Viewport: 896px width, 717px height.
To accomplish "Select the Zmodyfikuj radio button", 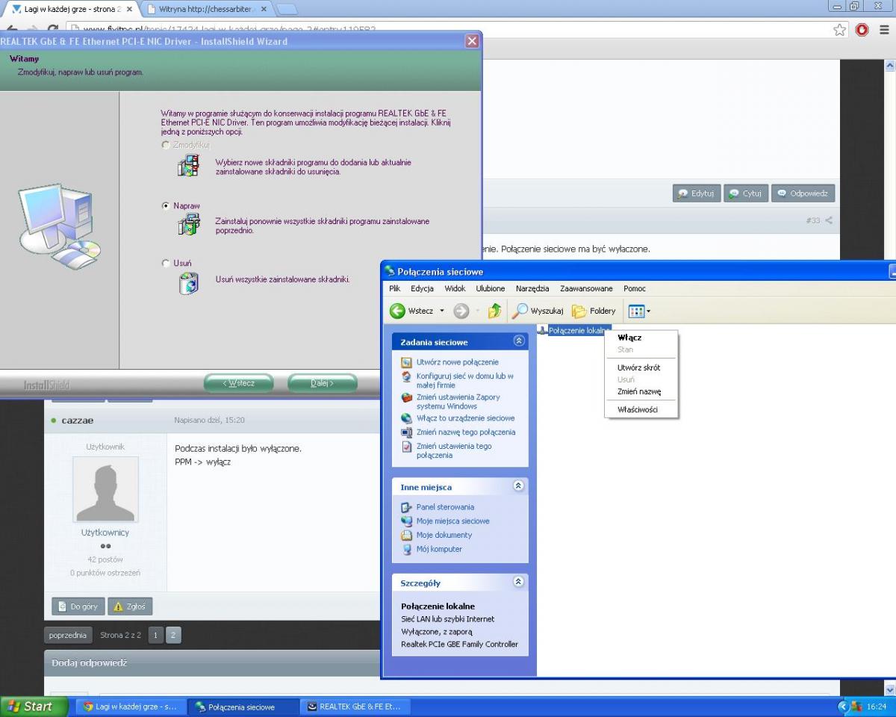I will pyautogui.click(x=166, y=145).
